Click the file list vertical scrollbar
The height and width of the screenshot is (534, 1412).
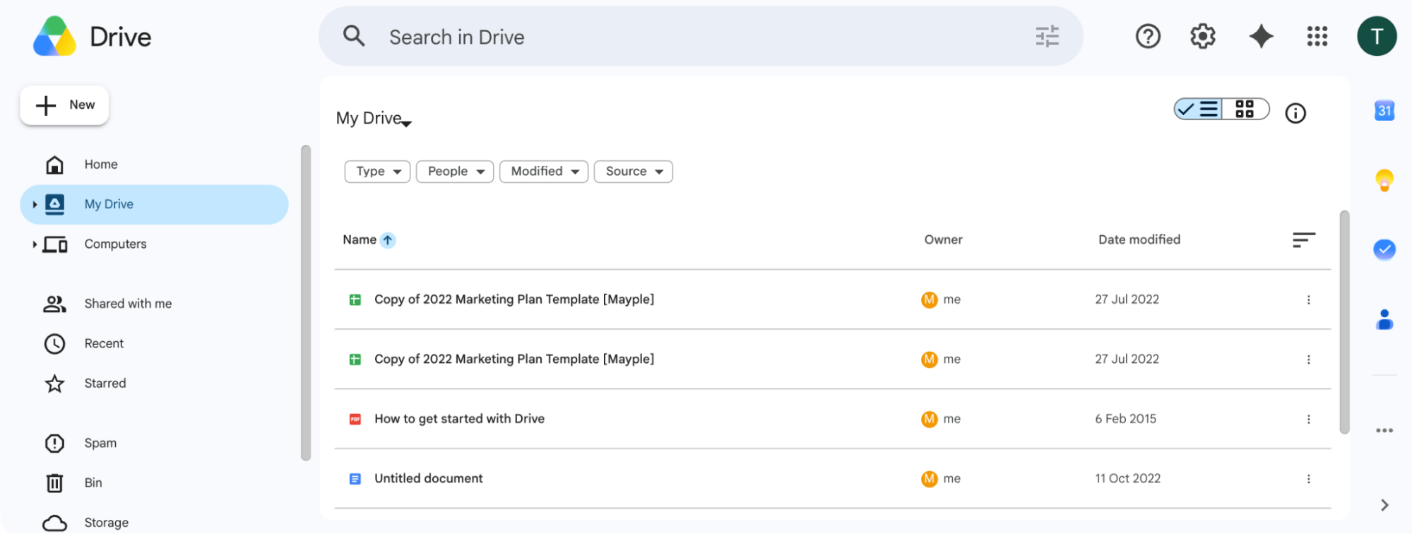[1344, 322]
